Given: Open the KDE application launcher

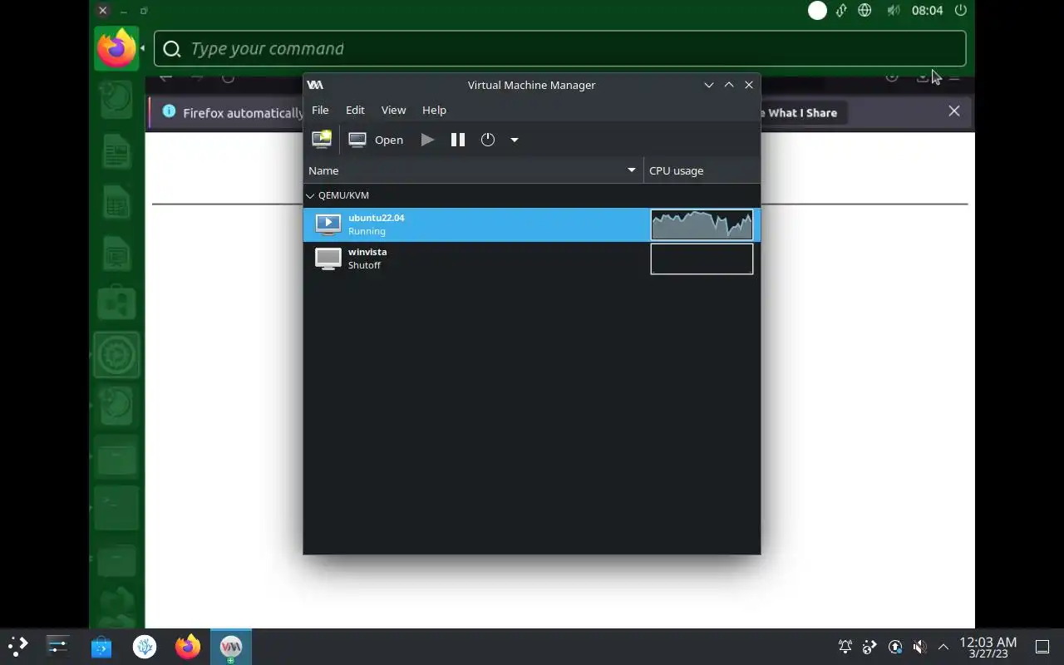Looking at the screenshot, I should pos(18,646).
